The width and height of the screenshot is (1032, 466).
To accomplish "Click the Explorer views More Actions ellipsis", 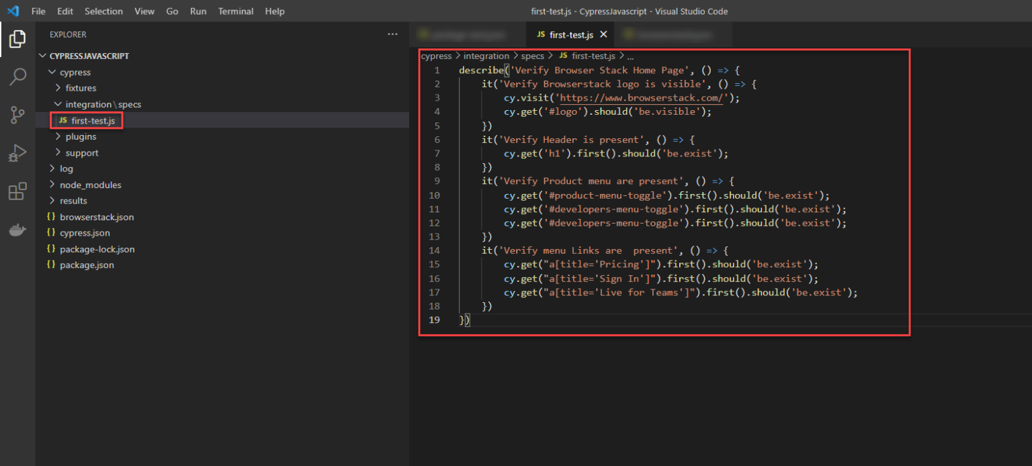I will [x=393, y=34].
